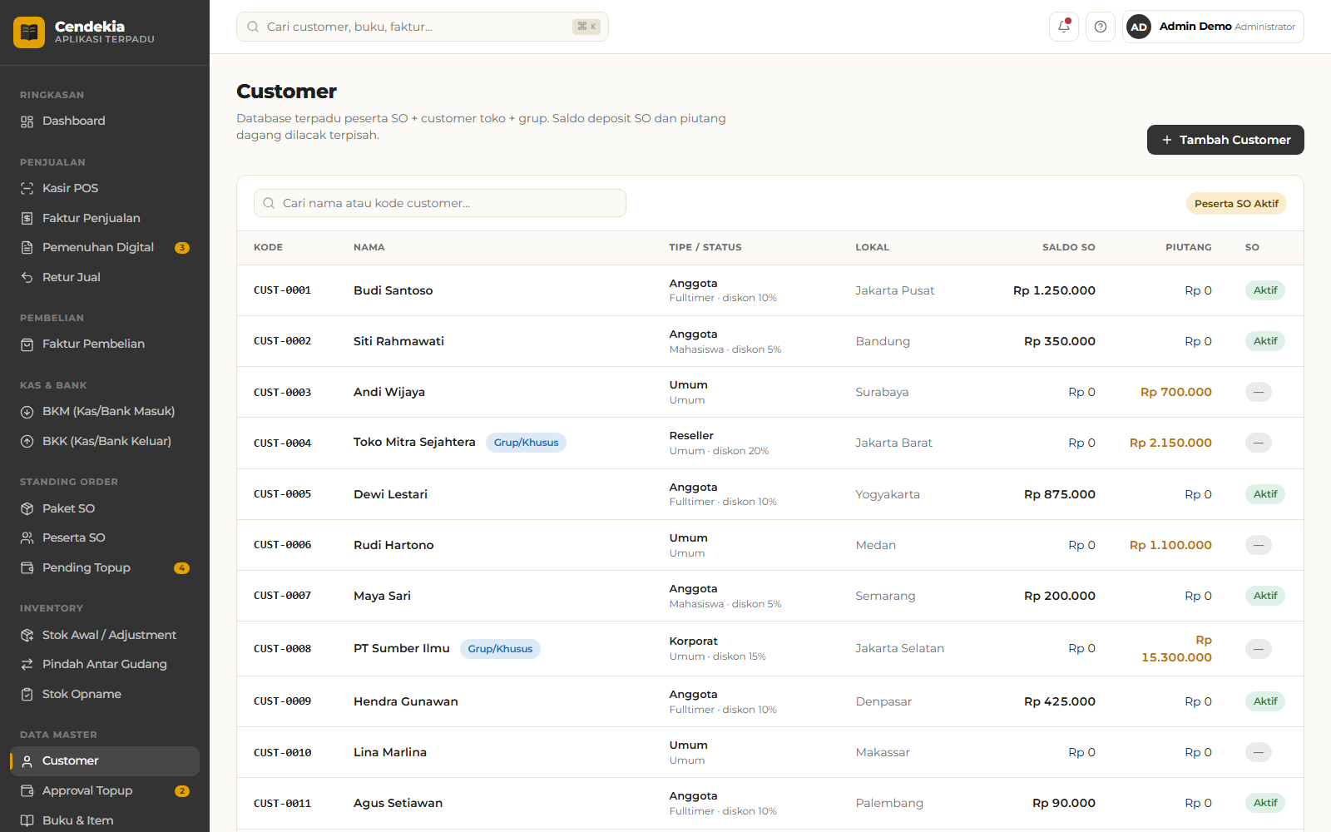Click the Pindah Antar Gudang arrows icon
The image size is (1331, 832).
coord(27,665)
